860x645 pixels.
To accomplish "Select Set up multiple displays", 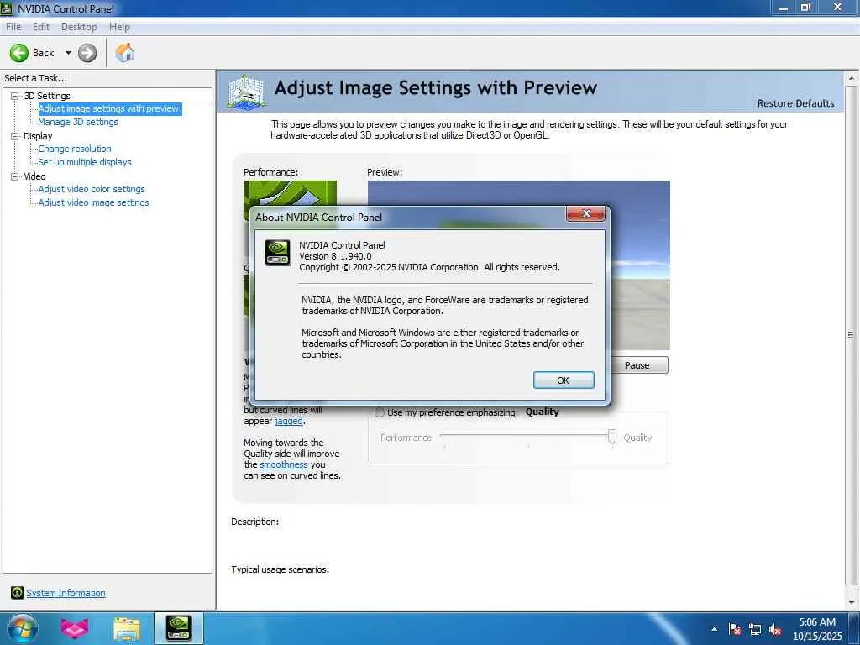I will (85, 162).
